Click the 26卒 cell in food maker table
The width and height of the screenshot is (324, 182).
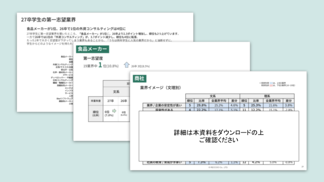click(124, 101)
